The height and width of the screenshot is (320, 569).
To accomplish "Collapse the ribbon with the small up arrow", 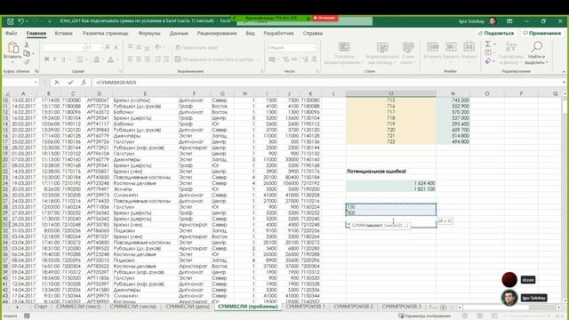I will point(564,71).
